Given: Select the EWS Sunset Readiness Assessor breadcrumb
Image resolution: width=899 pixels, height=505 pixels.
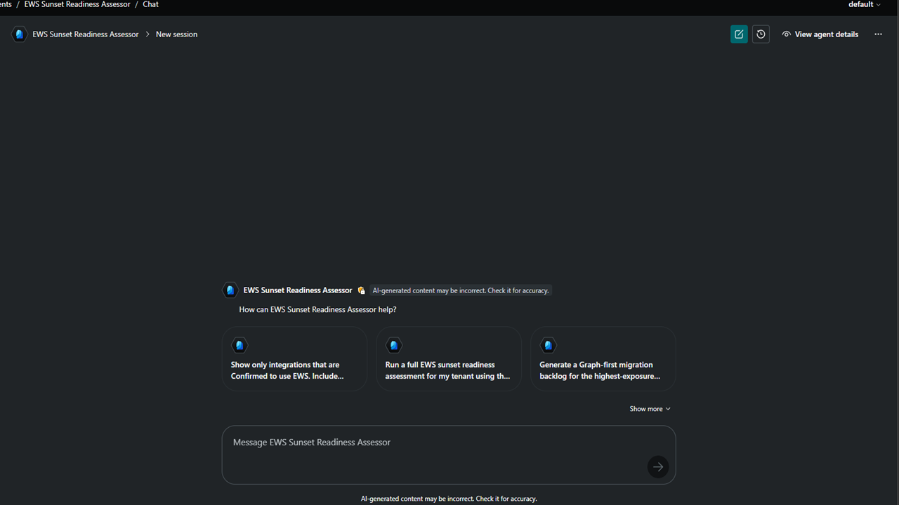Looking at the screenshot, I should pos(77,4).
